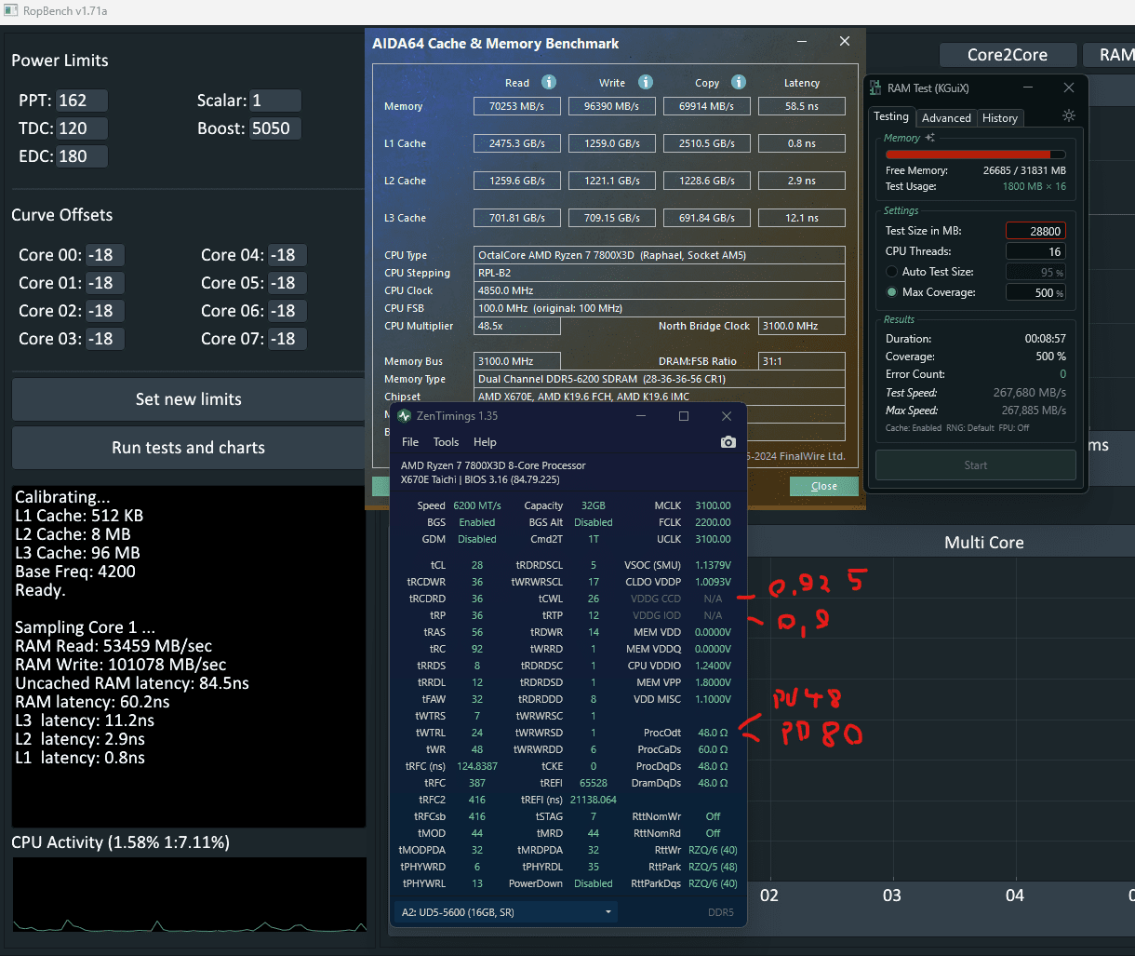The width and height of the screenshot is (1135, 956).
Task: Toggle RAM Test theme with the sun icon
Action: [x=1069, y=116]
